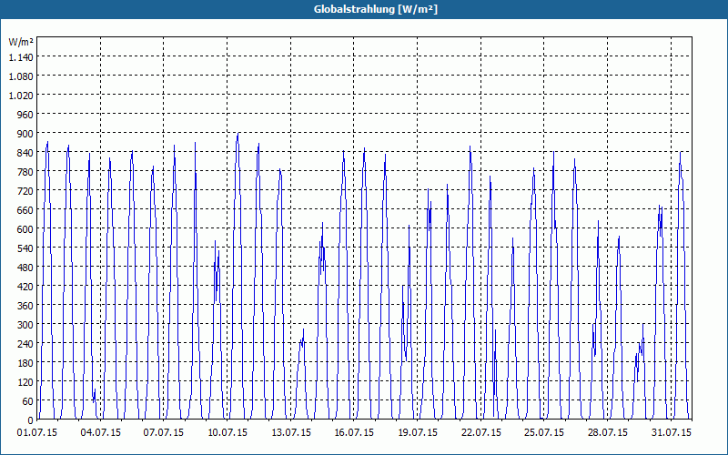Click the 420 y-axis value
This screenshot has height=455, width=728.
point(25,287)
